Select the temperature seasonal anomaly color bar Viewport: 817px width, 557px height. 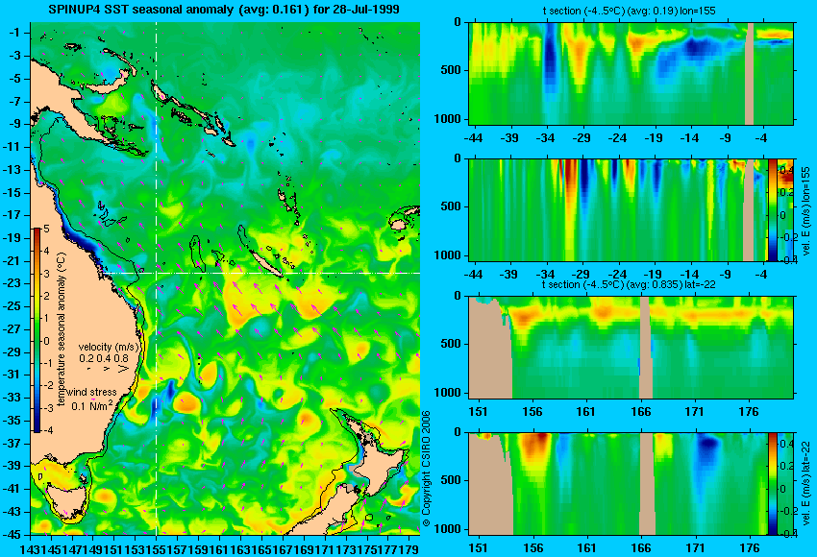37,330
